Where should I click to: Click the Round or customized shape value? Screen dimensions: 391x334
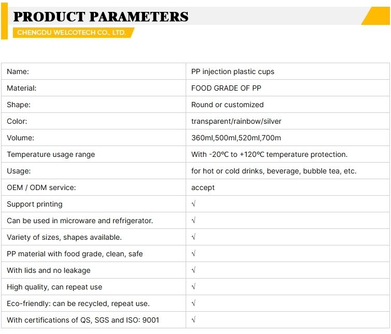pos(227,105)
